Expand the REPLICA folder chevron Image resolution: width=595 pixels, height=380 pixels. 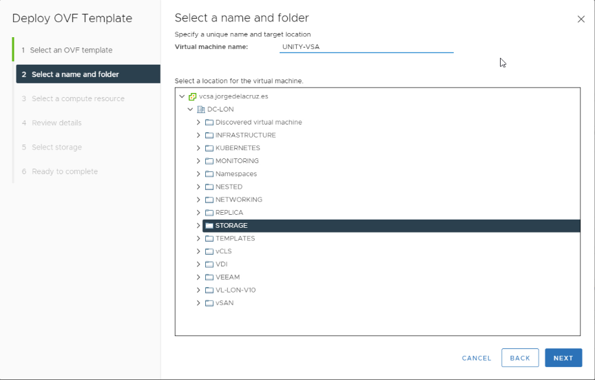(198, 213)
